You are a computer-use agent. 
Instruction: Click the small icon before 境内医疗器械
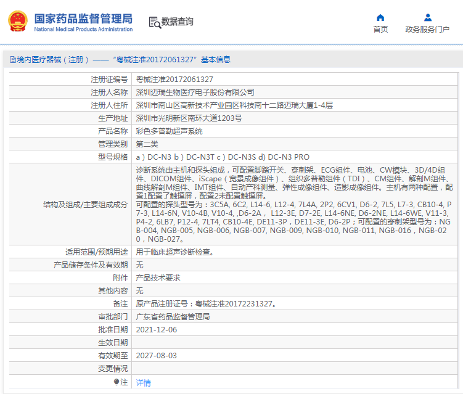[11, 60]
